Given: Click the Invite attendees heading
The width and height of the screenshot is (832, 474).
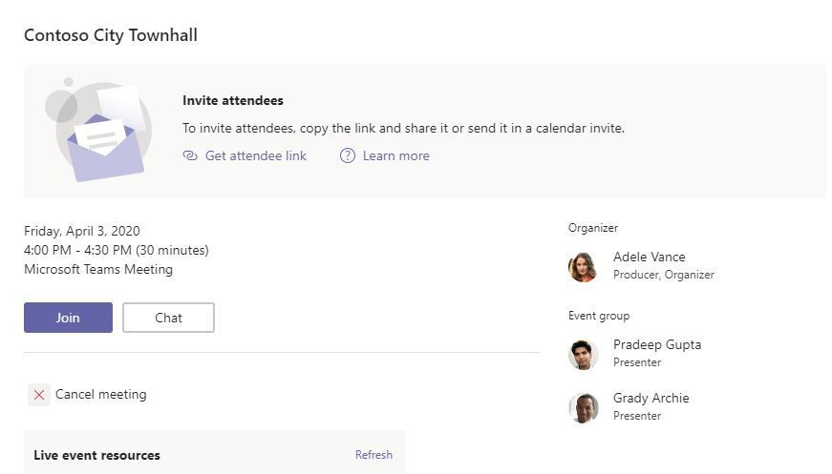Looking at the screenshot, I should [x=232, y=100].
